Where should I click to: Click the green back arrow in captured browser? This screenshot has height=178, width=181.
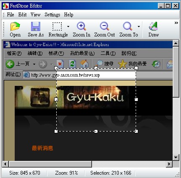10,64
